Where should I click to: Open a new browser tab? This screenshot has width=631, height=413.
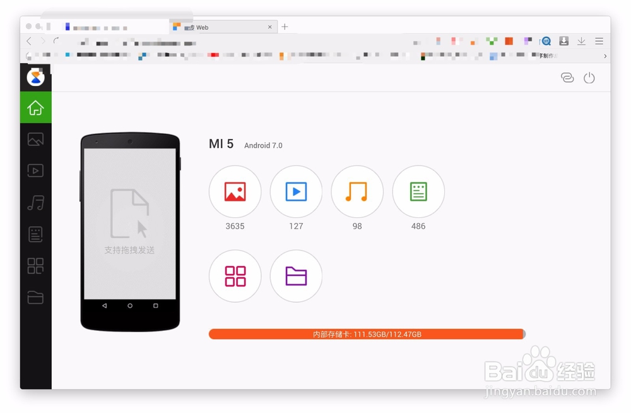coord(285,27)
